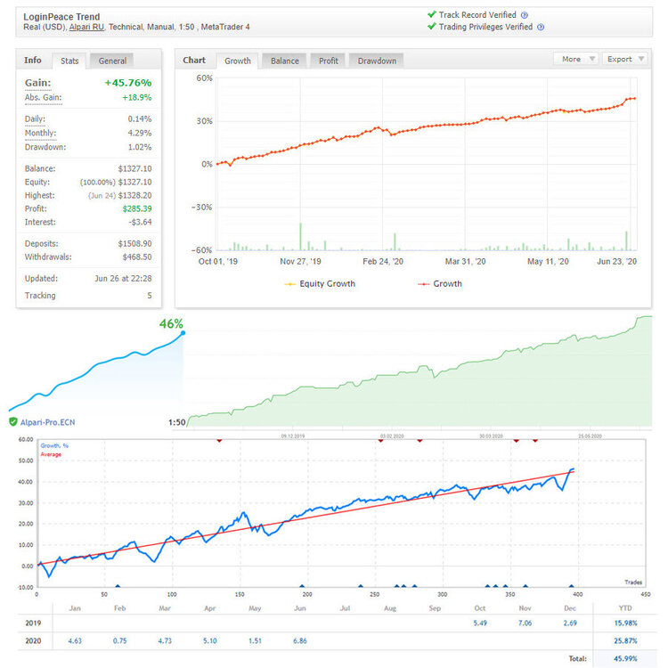This screenshot has height=668, width=668.
Task: Click the 2019 YTD value 15.98%
Action: point(625,623)
